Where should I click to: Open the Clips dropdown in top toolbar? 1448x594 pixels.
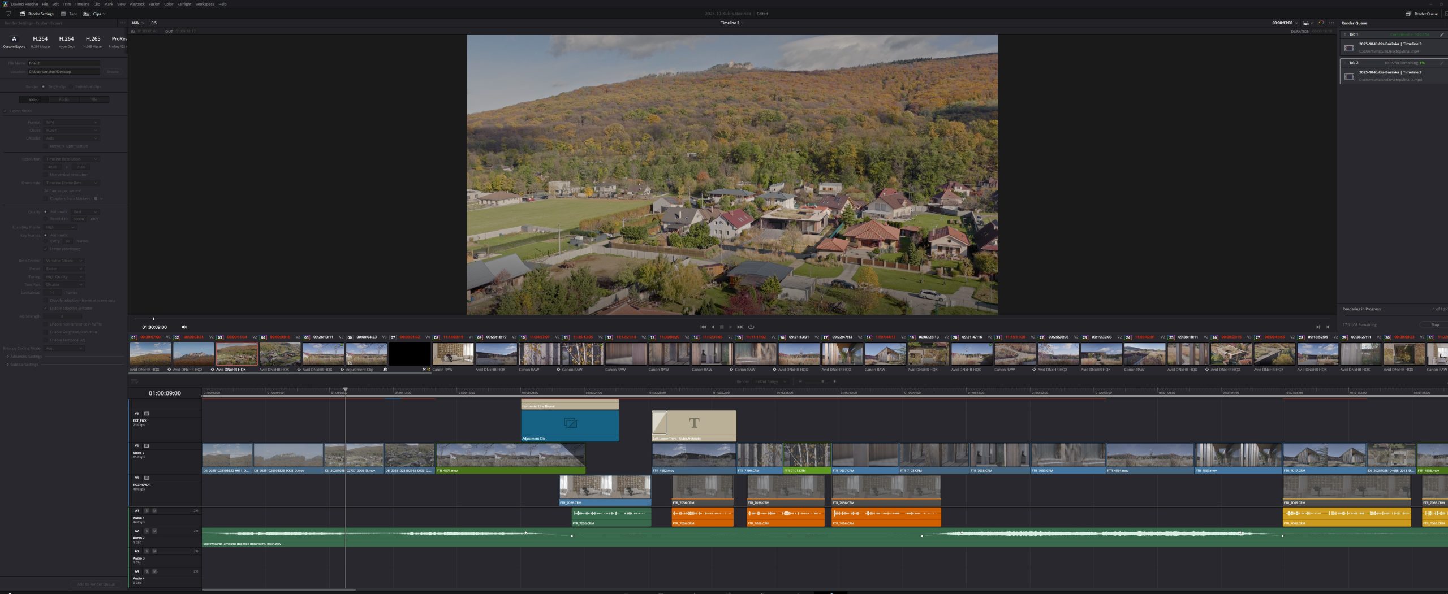tap(94, 14)
